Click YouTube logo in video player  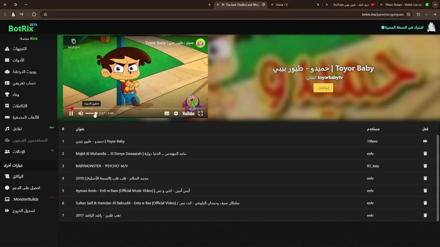click(188, 114)
